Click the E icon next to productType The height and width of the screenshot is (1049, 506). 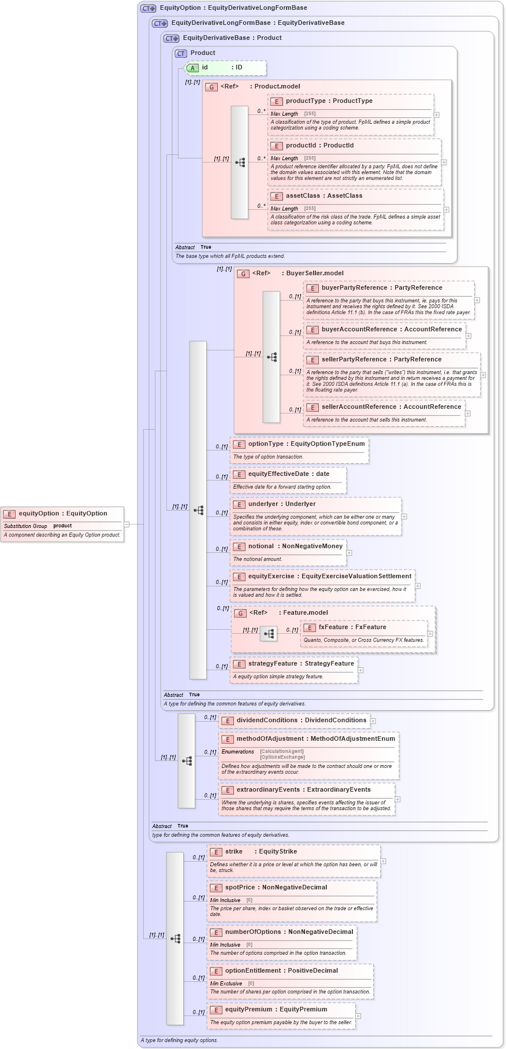pyautogui.click(x=277, y=102)
